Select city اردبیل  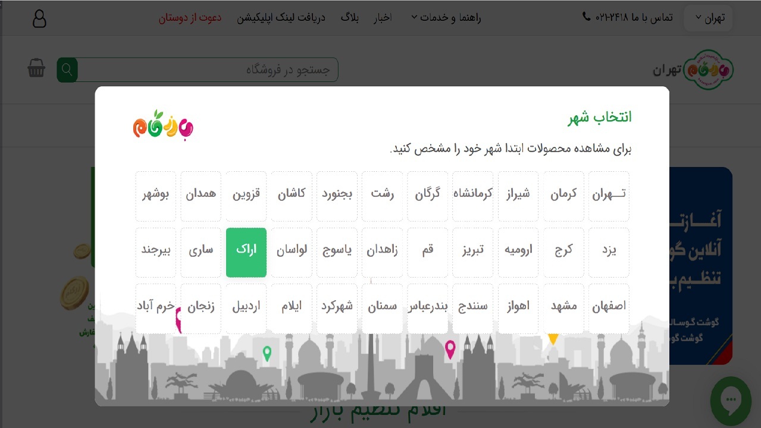coord(246,309)
